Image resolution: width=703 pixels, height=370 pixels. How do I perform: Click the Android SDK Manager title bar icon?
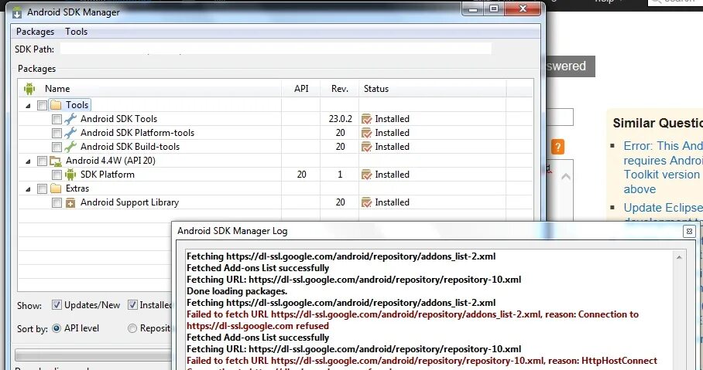click(17, 12)
